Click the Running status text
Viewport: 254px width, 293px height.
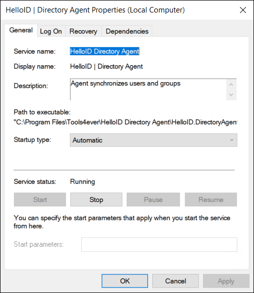coord(83,182)
